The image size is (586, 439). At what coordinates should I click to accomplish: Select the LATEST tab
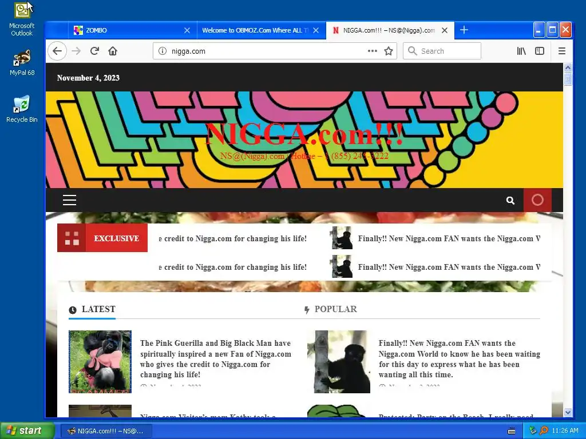(92, 309)
